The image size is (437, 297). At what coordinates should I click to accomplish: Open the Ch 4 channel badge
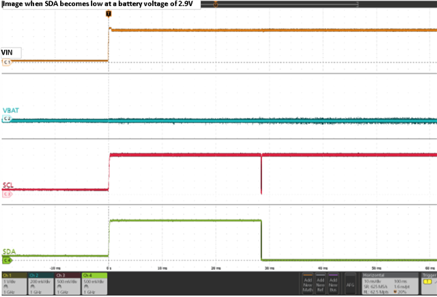click(x=94, y=283)
